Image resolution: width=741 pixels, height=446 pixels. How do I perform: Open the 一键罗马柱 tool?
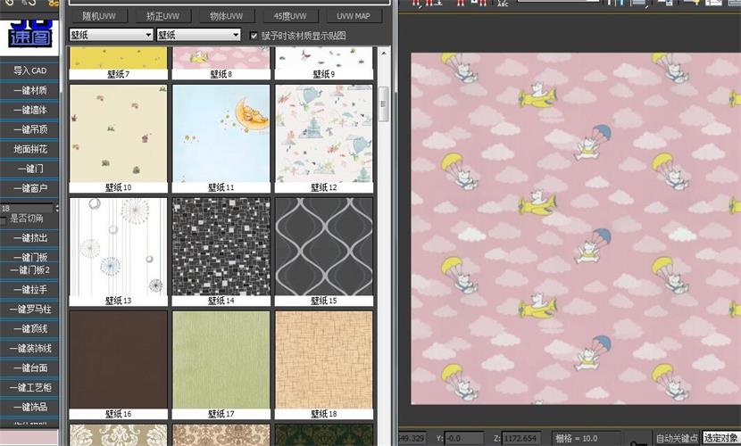coord(29,310)
